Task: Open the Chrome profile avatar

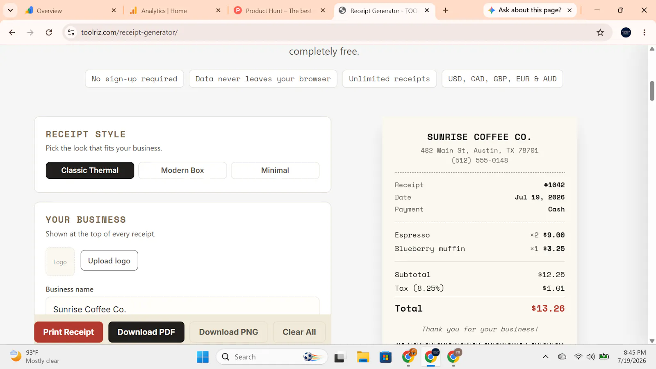Action: [626, 32]
